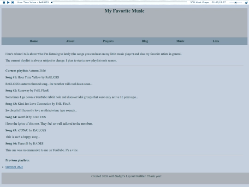Click Song #6 Planet B by HADES
The height and width of the screenshot is (187, 249).
click(x=24, y=144)
